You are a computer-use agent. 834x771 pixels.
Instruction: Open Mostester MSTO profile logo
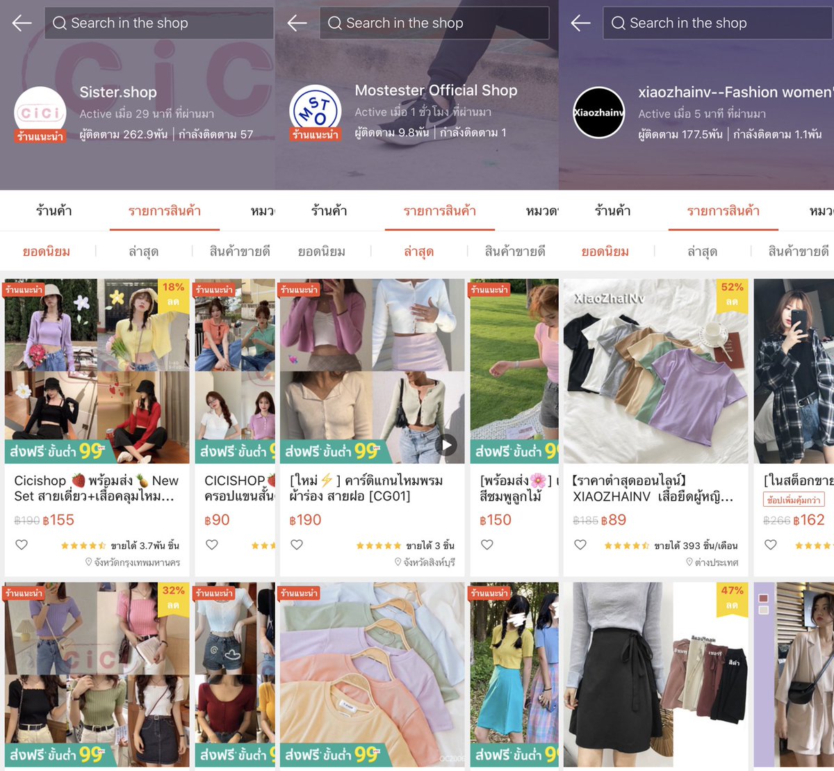(316, 111)
